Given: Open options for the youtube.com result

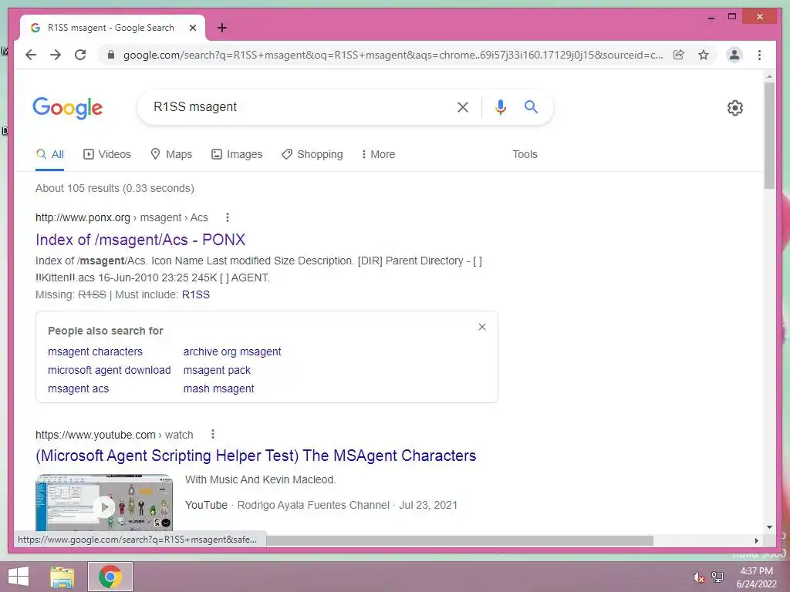Looking at the screenshot, I should click(x=213, y=434).
